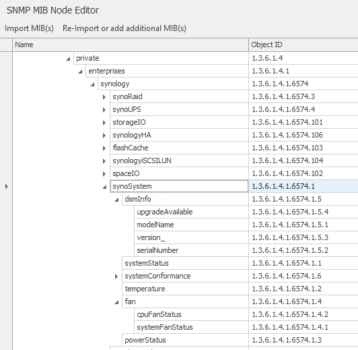
Task: Collapse the enterprises node
Action: (x=80, y=71)
